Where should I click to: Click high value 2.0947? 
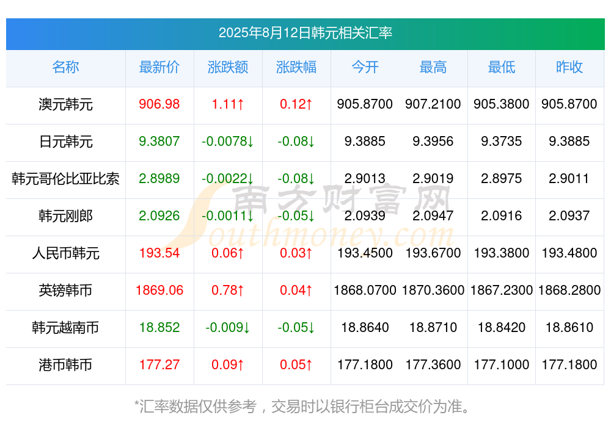click(x=433, y=215)
